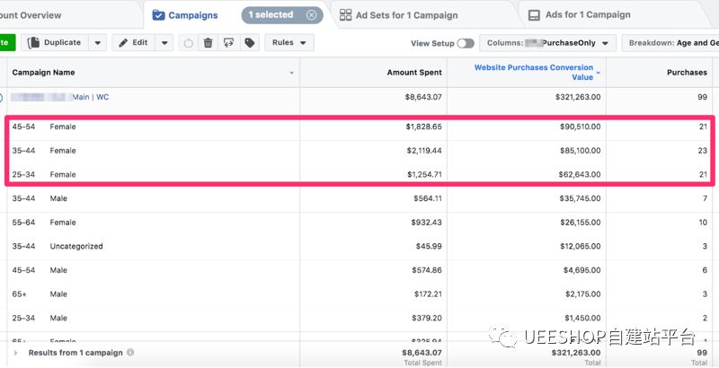Click the tag label icon
Image resolution: width=719 pixels, height=368 pixels.
[249, 43]
